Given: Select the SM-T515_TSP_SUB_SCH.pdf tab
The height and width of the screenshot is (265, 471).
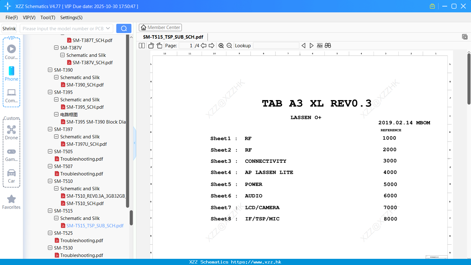Looking at the screenshot, I should pyautogui.click(x=173, y=37).
